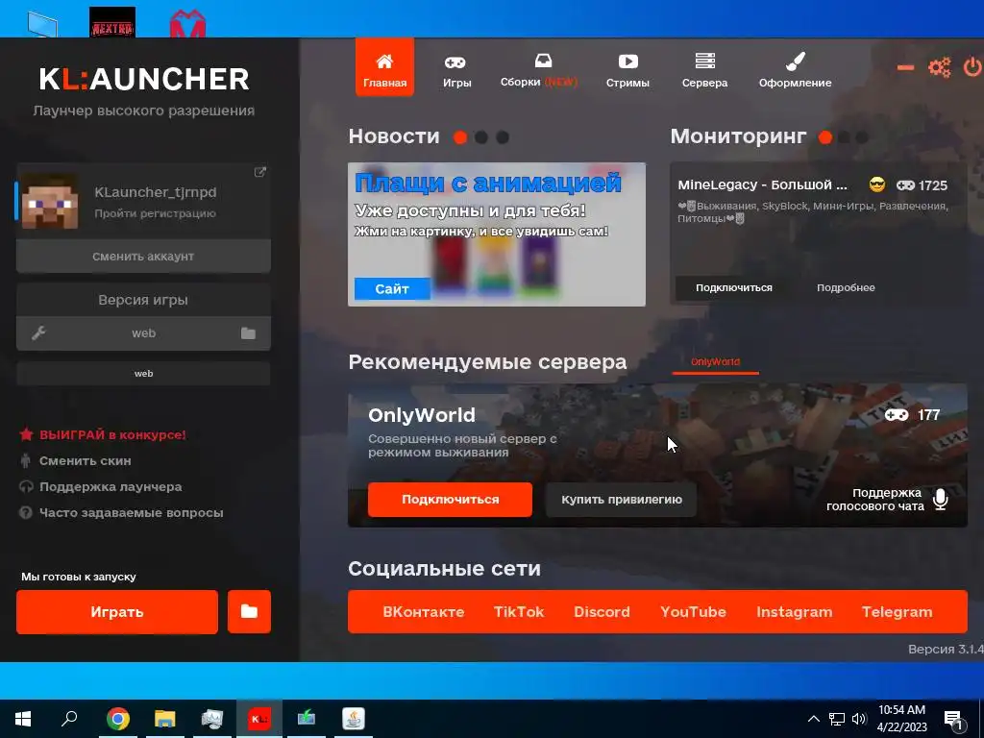Click the power-off icon of the launcher
984x738 pixels.
[x=972, y=67]
